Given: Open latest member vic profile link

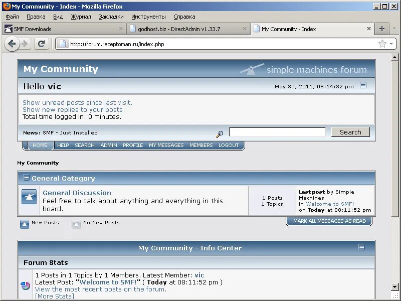Looking at the screenshot, I should coord(199,275).
